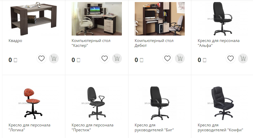Favorite the Каспер computer desk
This screenshot has width=253, height=138.
(x=105, y=58)
